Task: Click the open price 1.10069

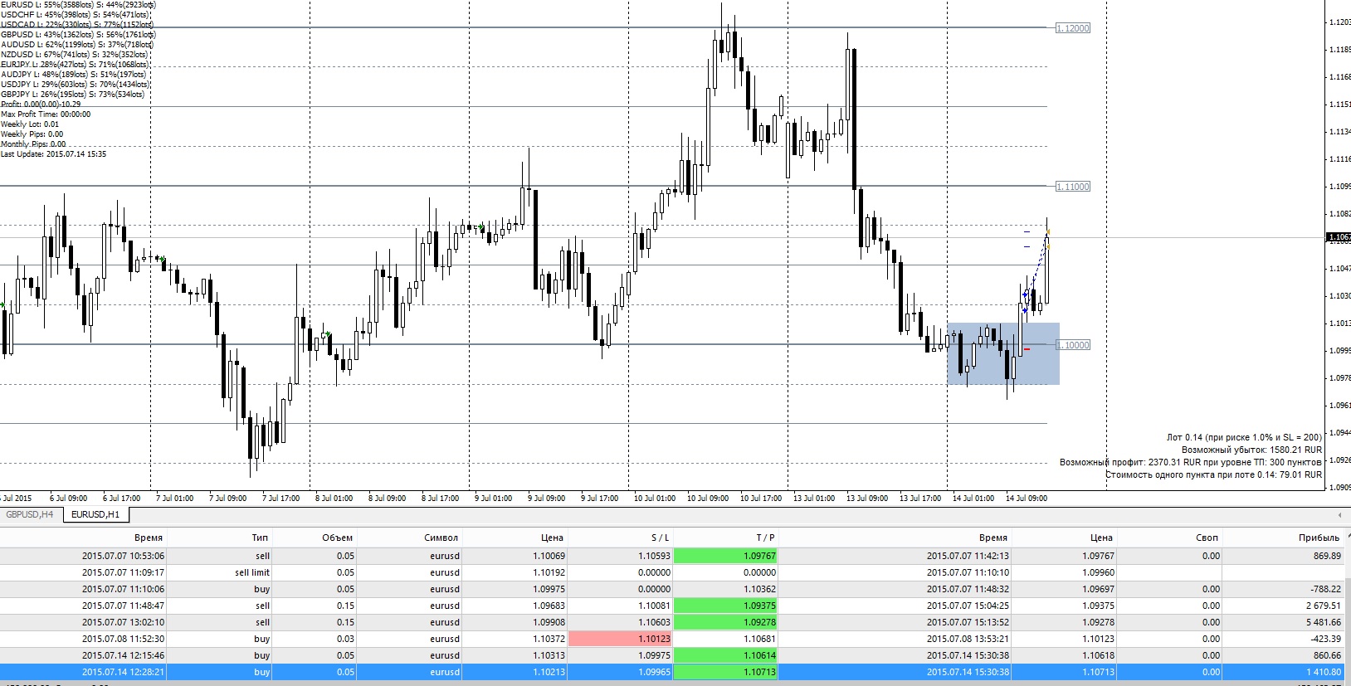Action: 549,556
